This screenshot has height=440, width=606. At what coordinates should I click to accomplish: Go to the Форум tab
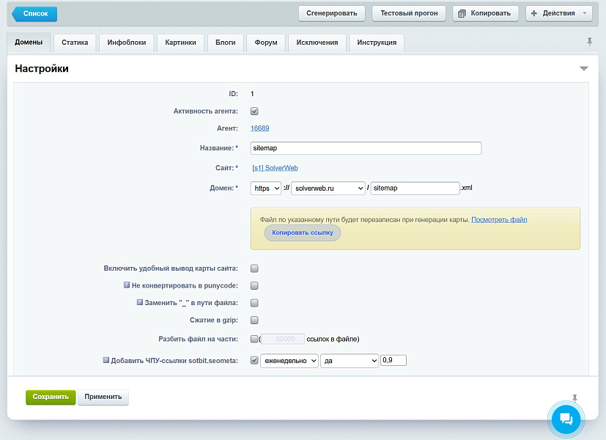point(266,43)
